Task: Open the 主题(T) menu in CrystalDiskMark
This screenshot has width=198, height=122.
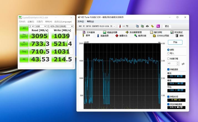Action: pyautogui.click(x=40, y=22)
